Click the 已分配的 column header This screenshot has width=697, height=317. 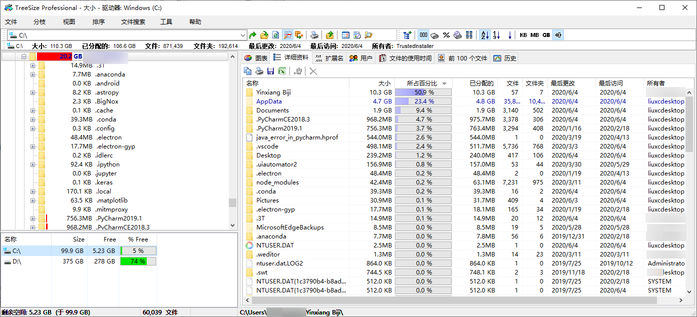[x=474, y=83]
